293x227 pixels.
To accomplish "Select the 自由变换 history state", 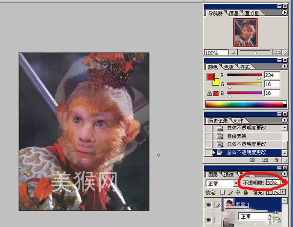I will point(240,136).
